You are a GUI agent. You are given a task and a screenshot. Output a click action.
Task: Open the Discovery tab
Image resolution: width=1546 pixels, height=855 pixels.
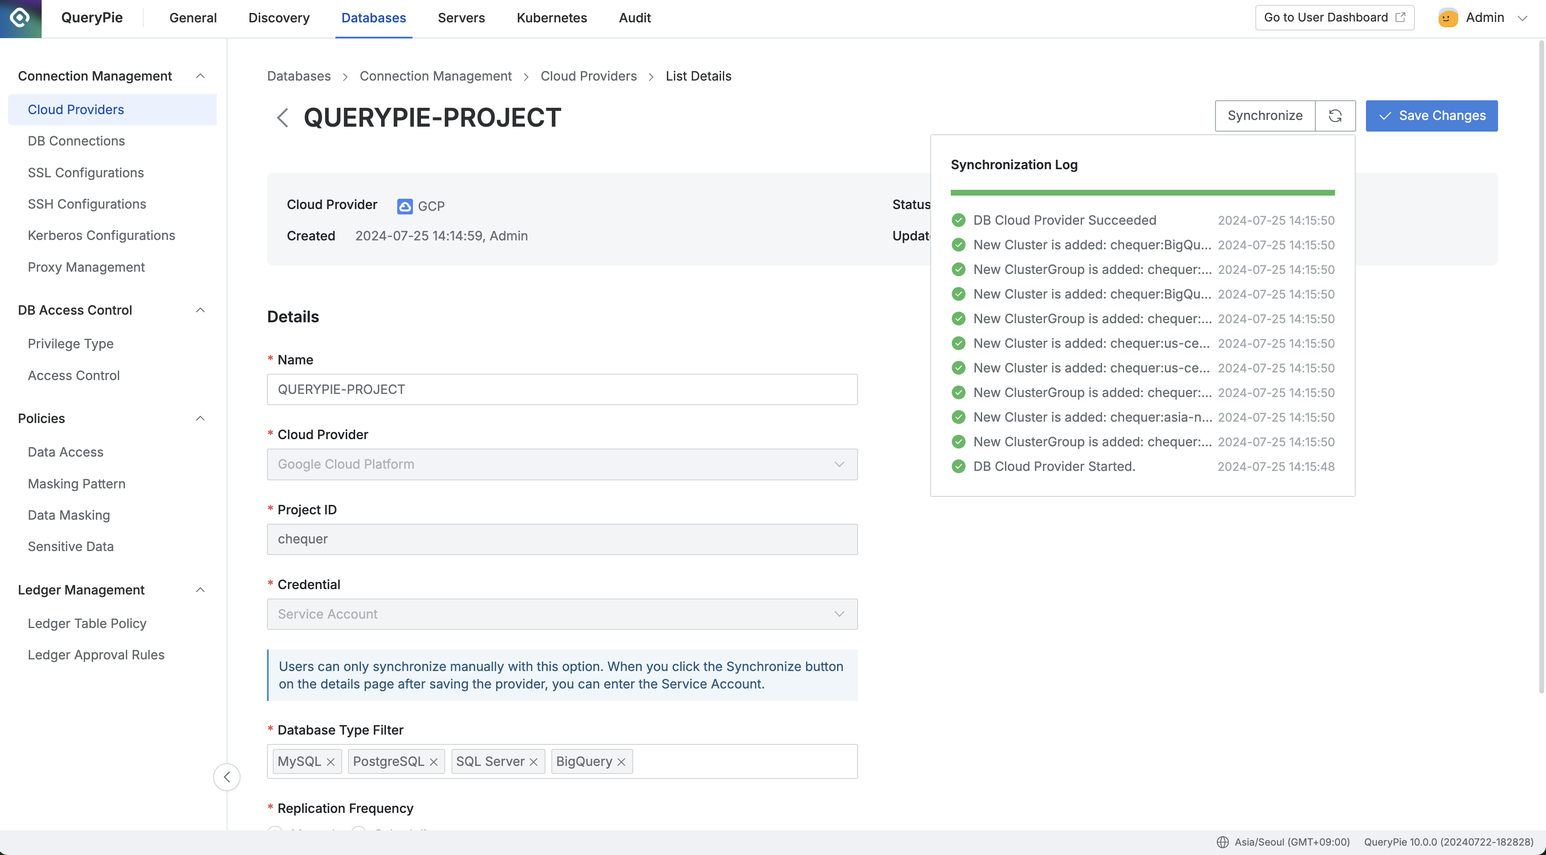(279, 18)
